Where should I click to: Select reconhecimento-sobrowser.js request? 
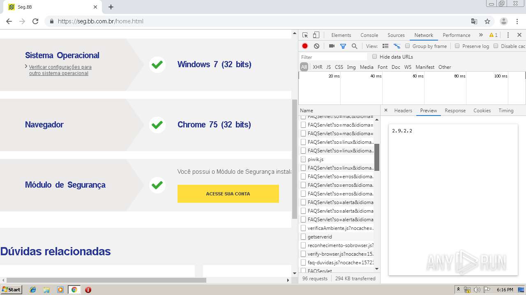click(x=337, y=245)
